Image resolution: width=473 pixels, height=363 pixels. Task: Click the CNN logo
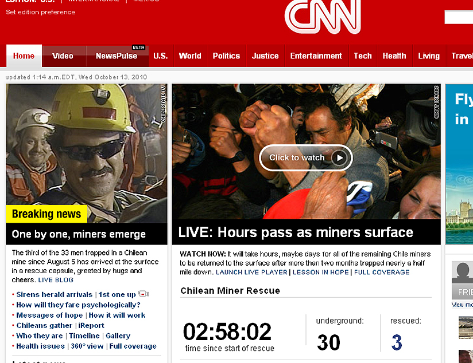tap(323, 17)
